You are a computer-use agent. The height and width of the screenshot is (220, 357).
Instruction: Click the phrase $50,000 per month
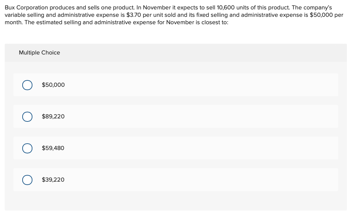pos(325,15)
